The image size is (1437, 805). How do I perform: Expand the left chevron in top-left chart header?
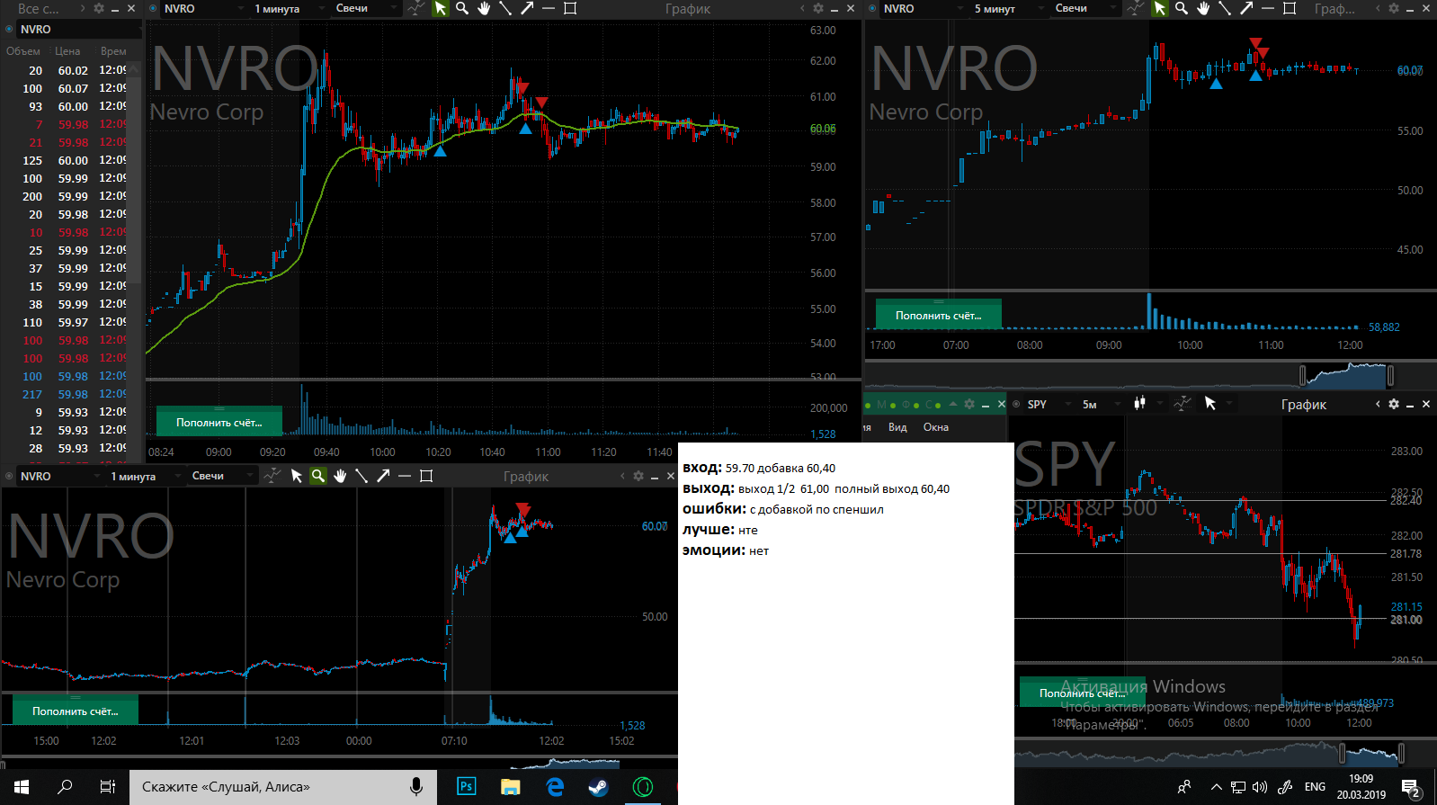[802, 8]
